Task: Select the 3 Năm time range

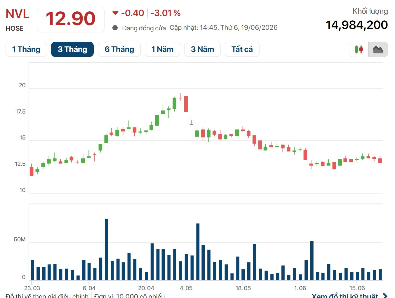Action: click(x=202, y=49)
